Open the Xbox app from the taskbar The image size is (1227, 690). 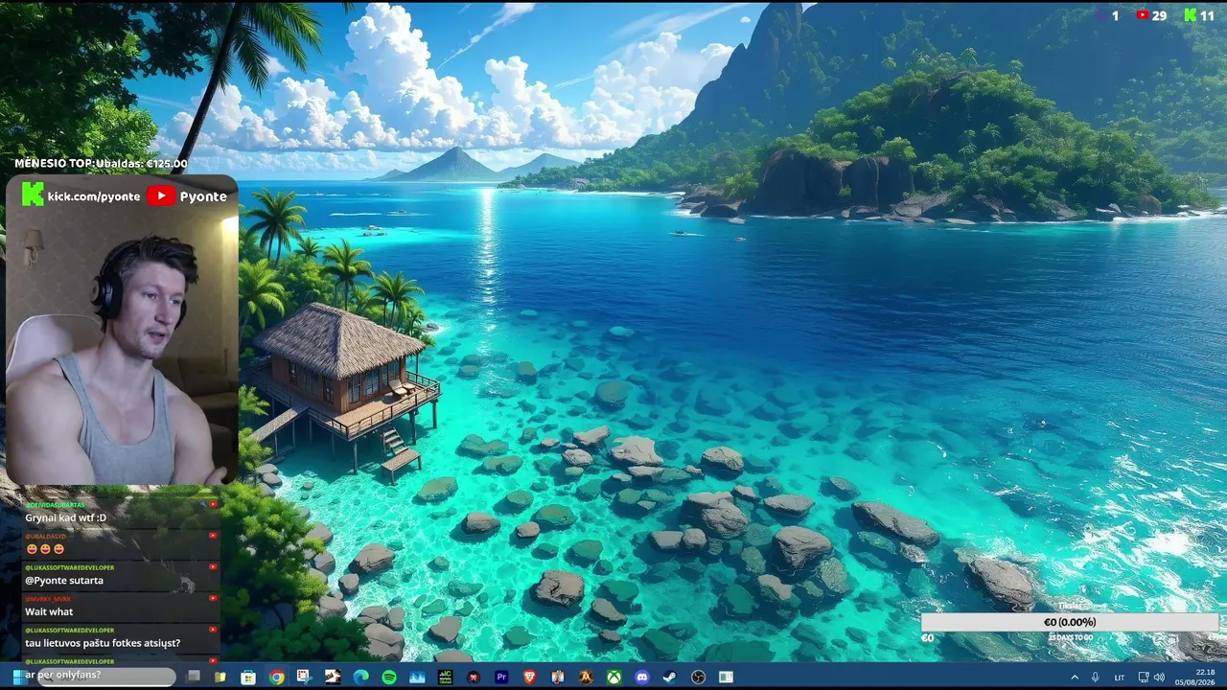pyautogui.click(x=613, y=677)
